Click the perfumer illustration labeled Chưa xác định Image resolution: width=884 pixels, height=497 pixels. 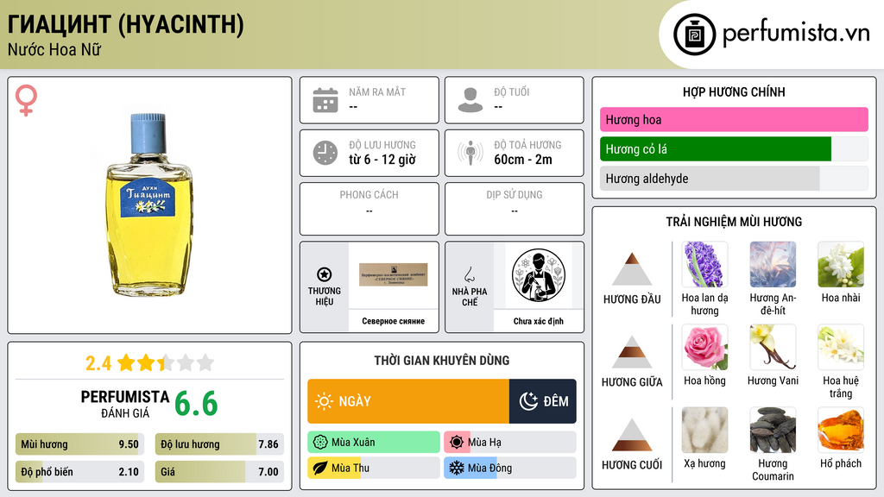[x=539, y=275]
